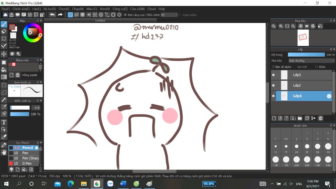Toggle visibility of Lớp2 layer
Image resolution: width=336 pixels, height=189 pixels.
coord(273,86)
